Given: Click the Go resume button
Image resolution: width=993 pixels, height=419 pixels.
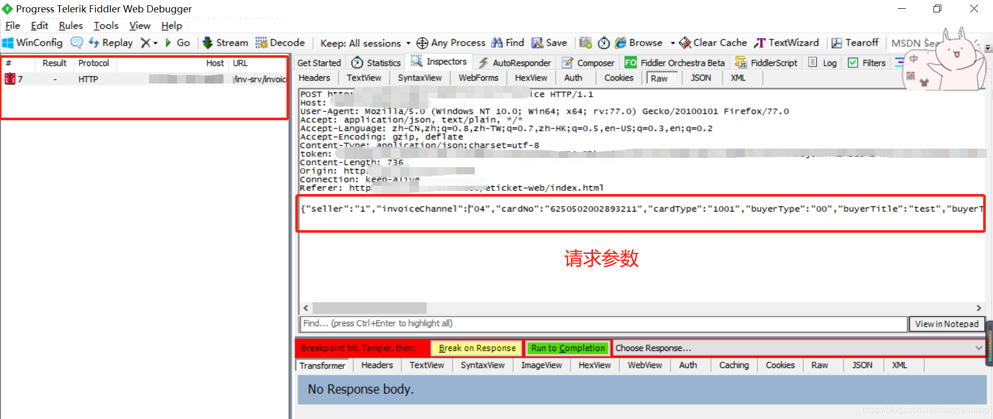Looking at the screenshot, I should [177, 43].
